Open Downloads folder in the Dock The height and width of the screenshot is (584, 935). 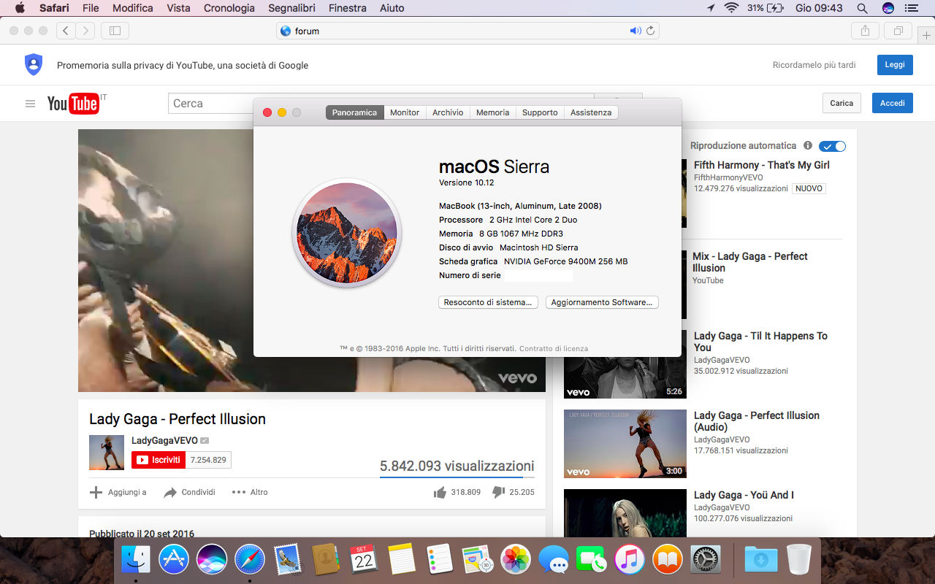761,560
